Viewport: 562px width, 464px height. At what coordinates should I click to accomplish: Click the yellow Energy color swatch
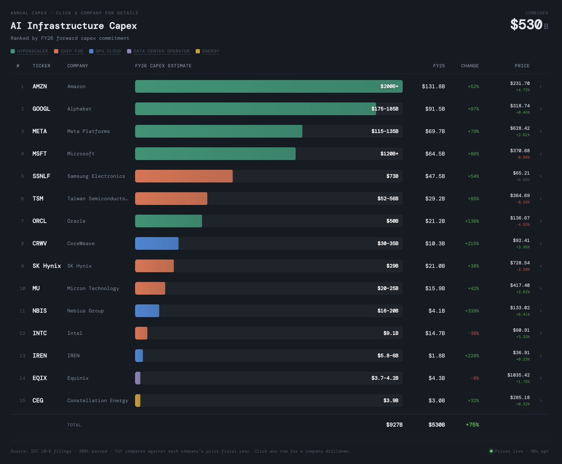(198, 51)
